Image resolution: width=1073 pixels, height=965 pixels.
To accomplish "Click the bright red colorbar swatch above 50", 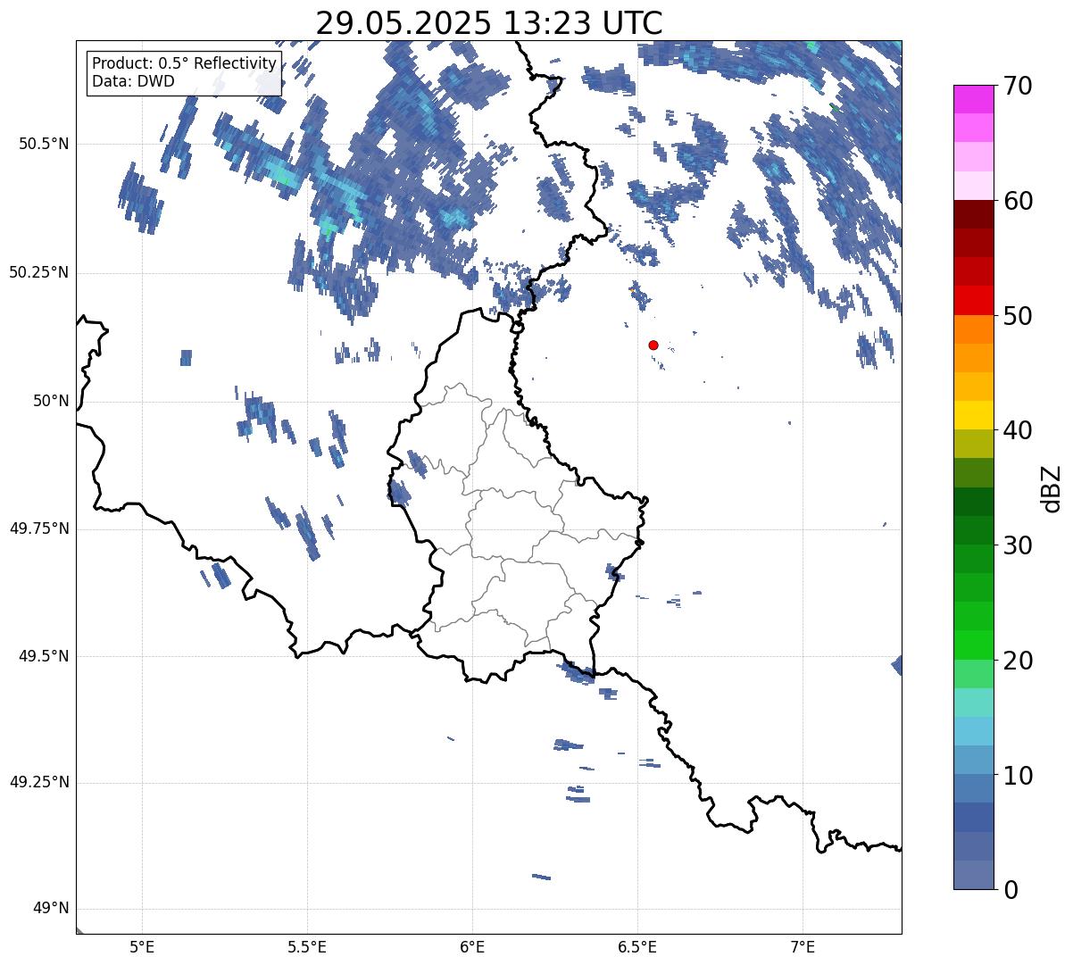I will 973,300.
